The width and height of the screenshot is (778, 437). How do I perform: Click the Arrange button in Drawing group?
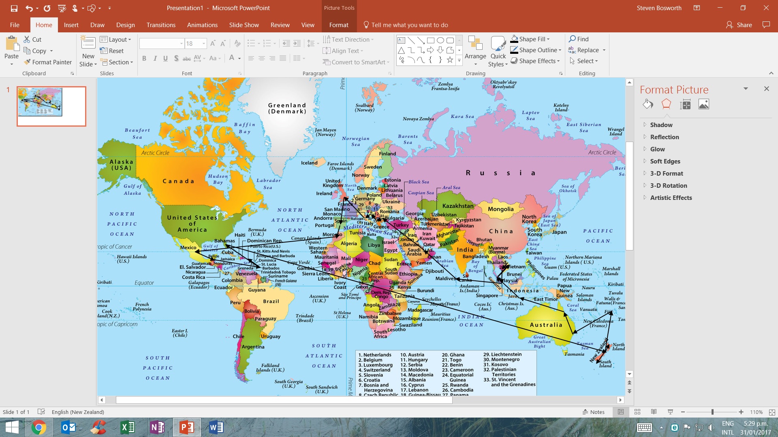click(475, 51)
